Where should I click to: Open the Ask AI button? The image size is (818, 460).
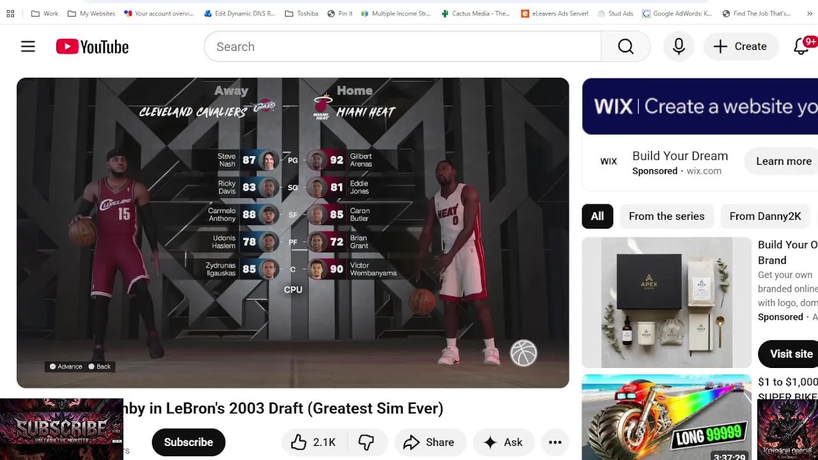[504, 442]
